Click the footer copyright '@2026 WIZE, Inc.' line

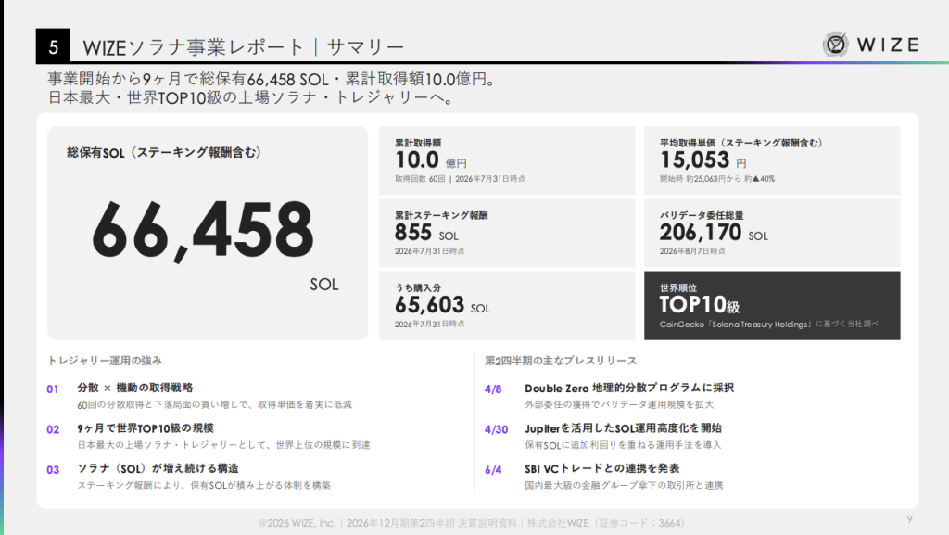[472, 523]
